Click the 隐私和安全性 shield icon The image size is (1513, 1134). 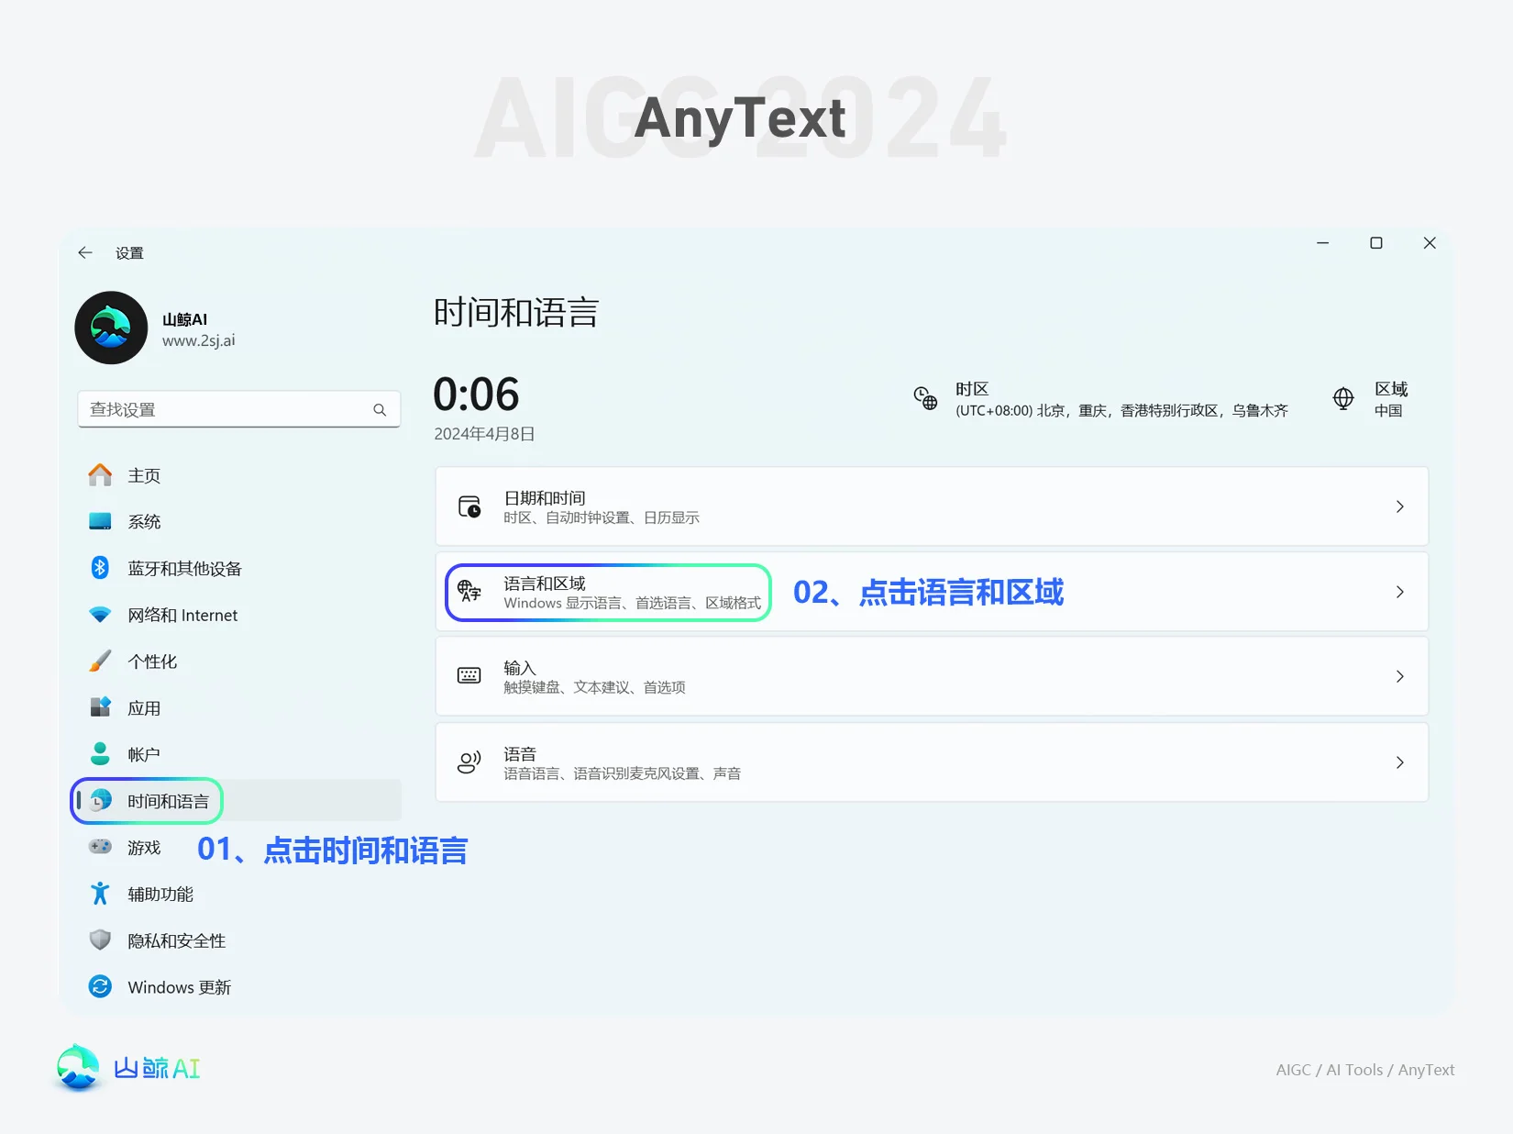(x=100, y=940)
